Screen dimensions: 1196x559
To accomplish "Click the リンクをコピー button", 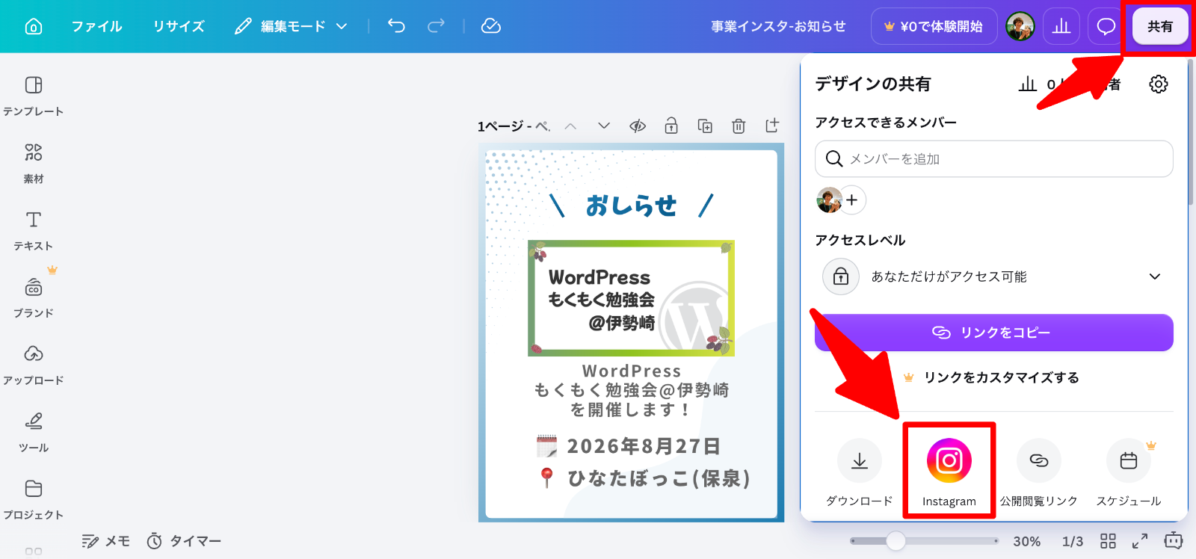I will coord(994,333).
